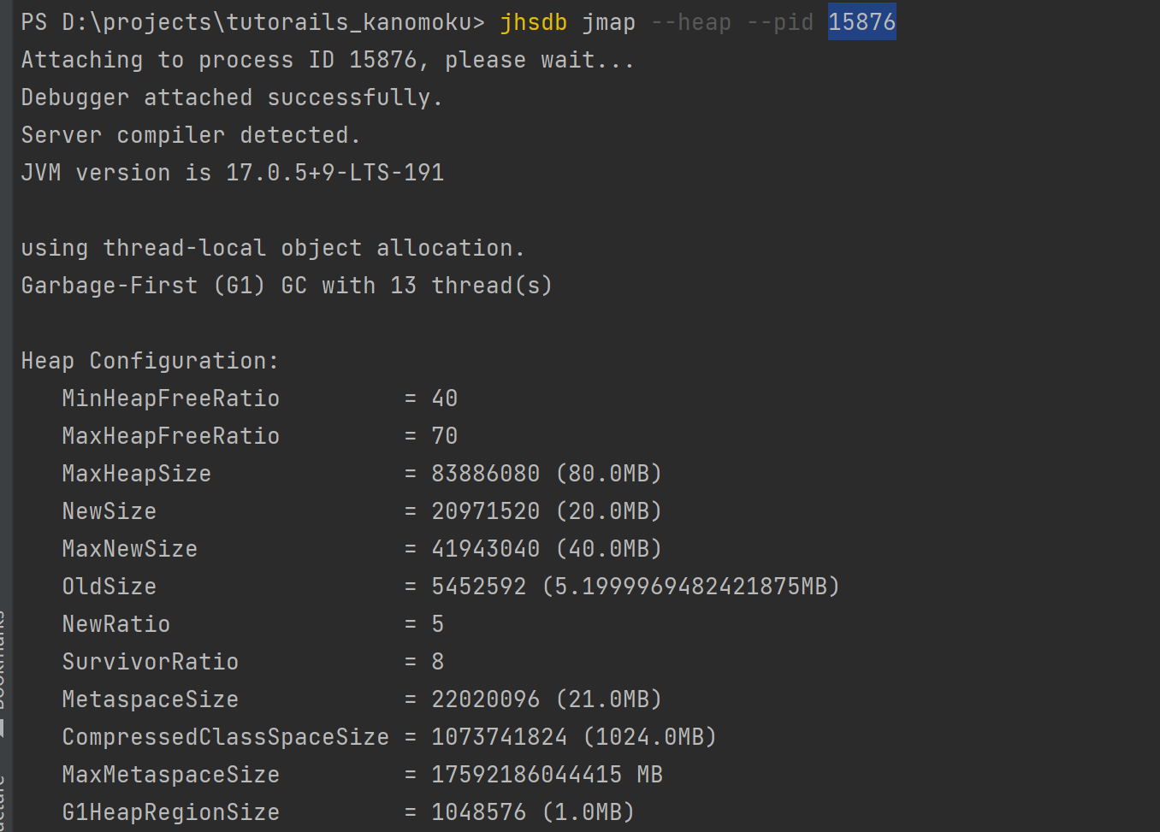1160x832 pixels.
Task: Click the MinHeapFreeRatio value 40
Action: pyautogui.click(x=445, y=398)
